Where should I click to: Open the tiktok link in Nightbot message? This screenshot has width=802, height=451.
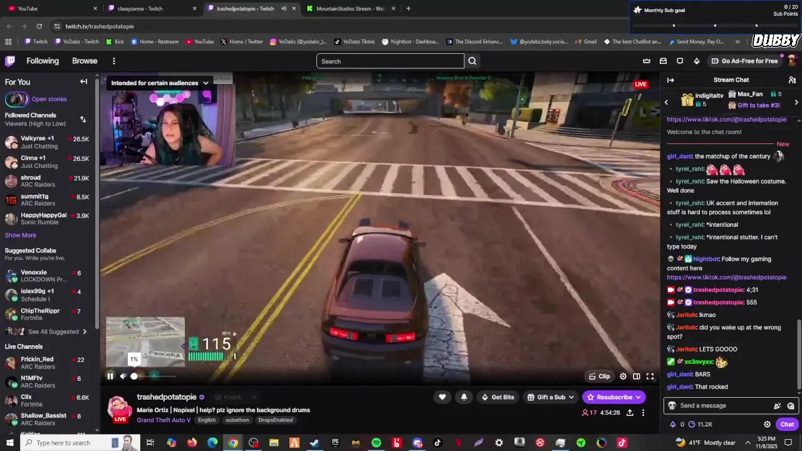726,277
